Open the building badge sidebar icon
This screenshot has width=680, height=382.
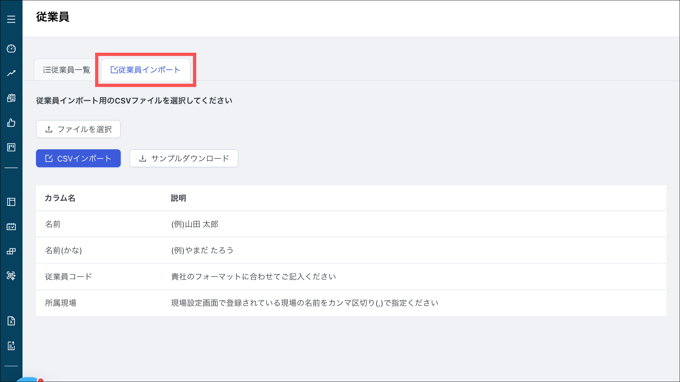(x=11, y=98)
